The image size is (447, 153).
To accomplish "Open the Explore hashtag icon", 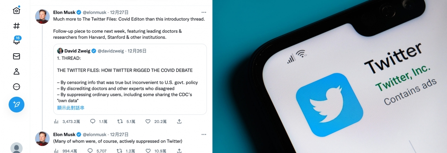I will [16, 26].
